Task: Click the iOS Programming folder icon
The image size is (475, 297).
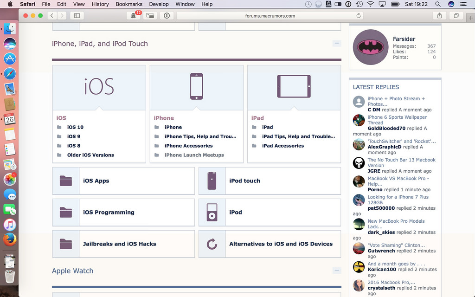Action: click(x=66, y=213)
